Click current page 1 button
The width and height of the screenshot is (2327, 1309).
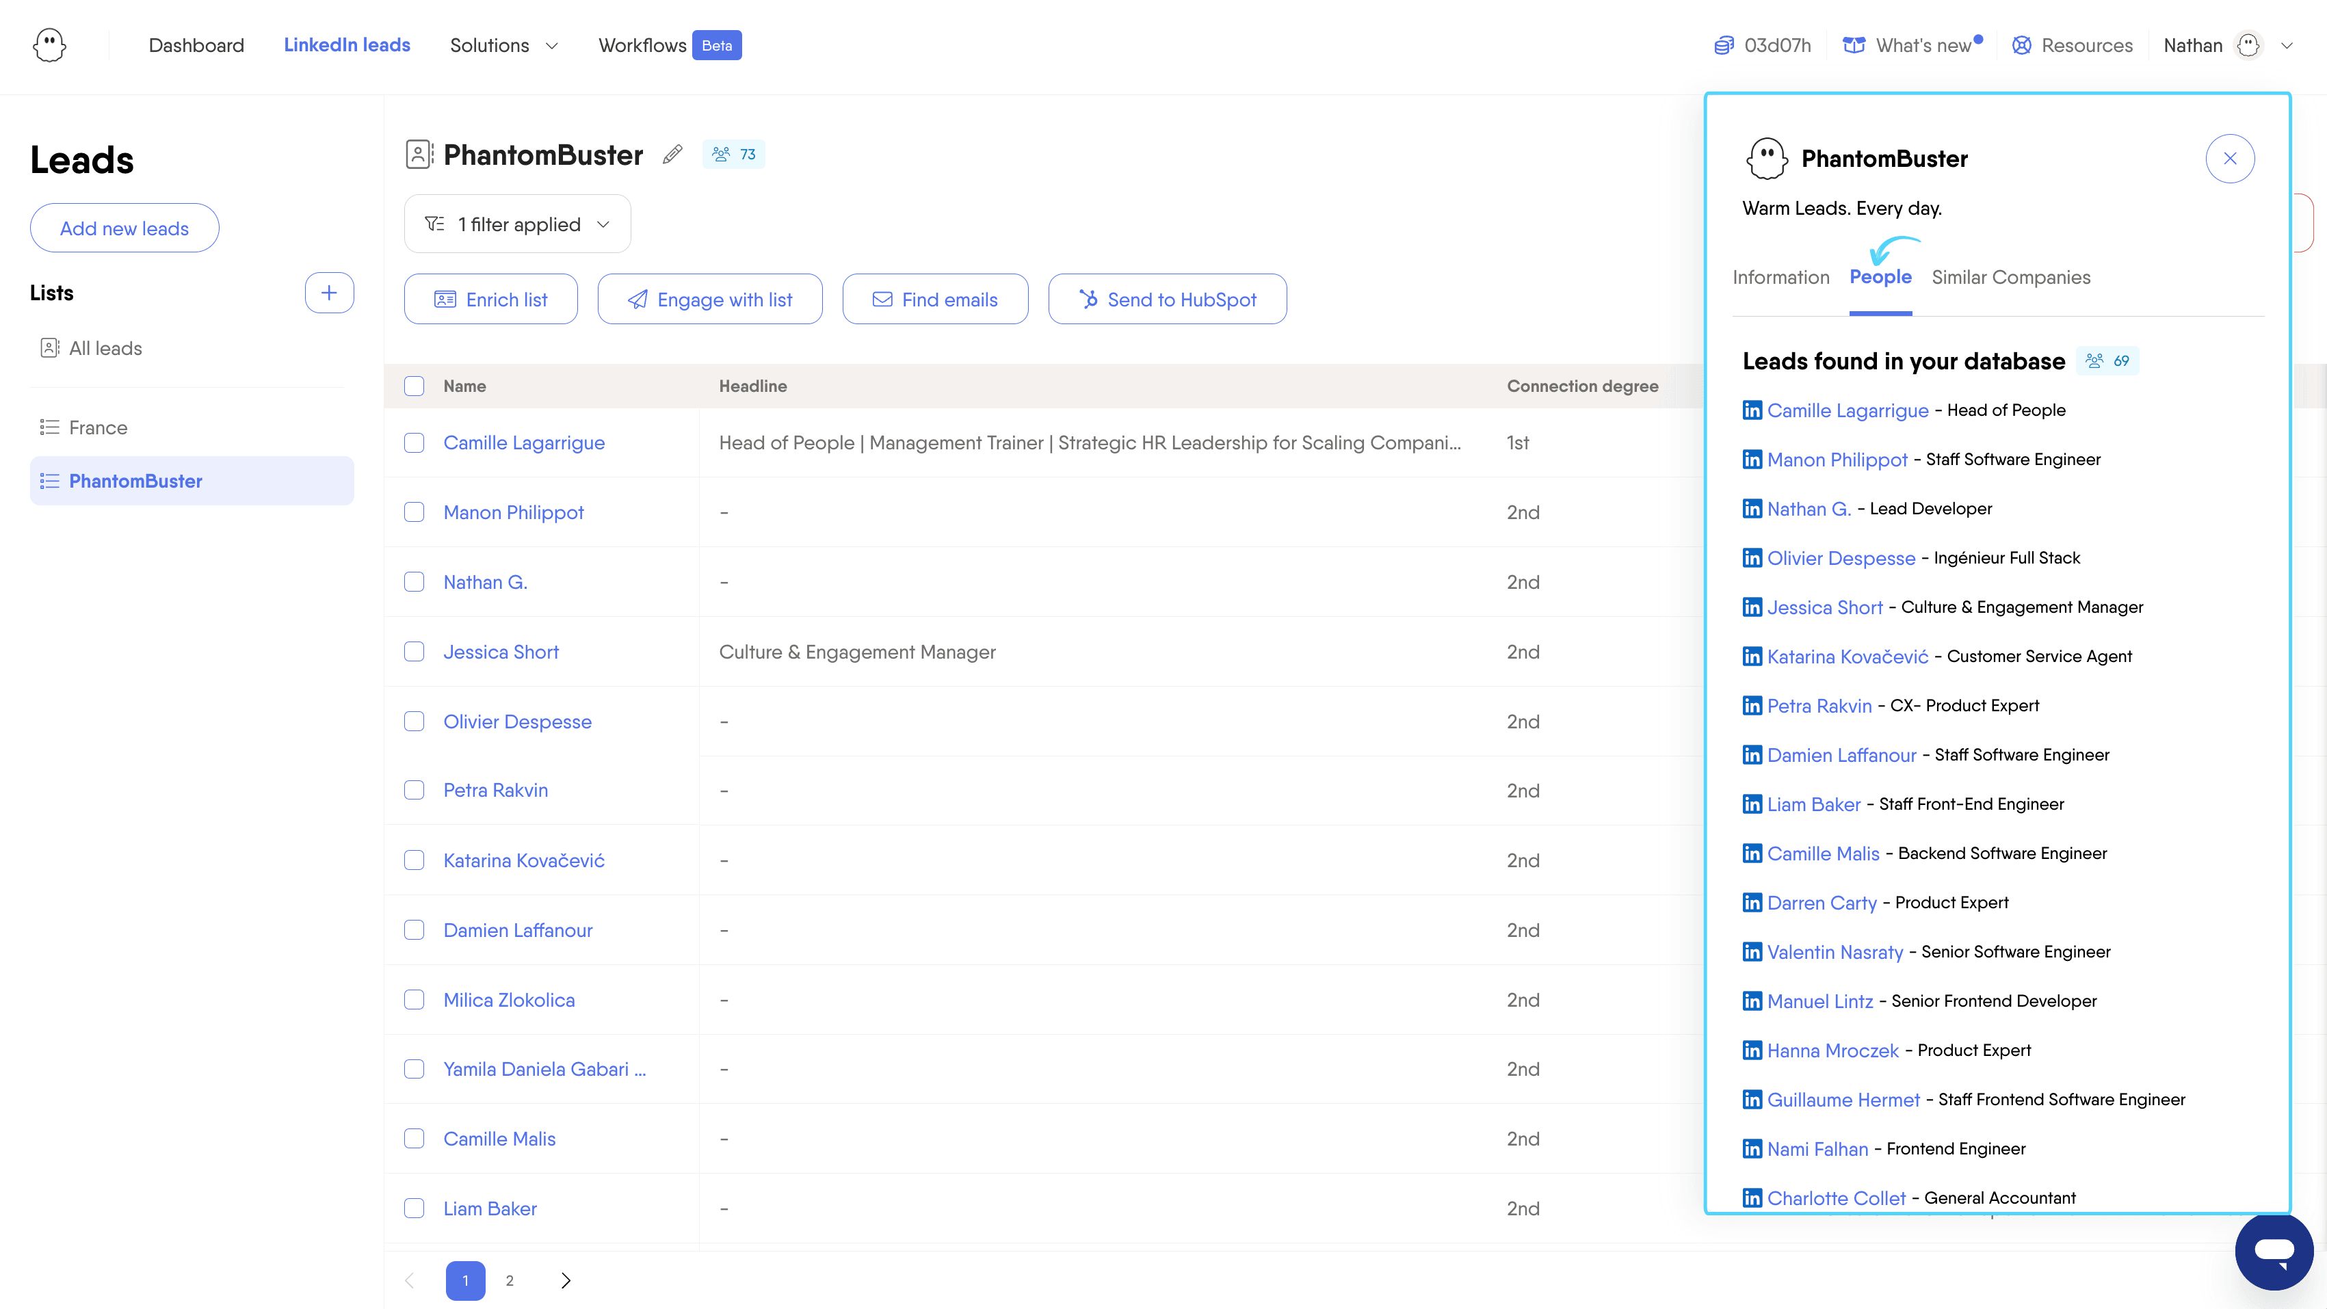point(465,1281)
